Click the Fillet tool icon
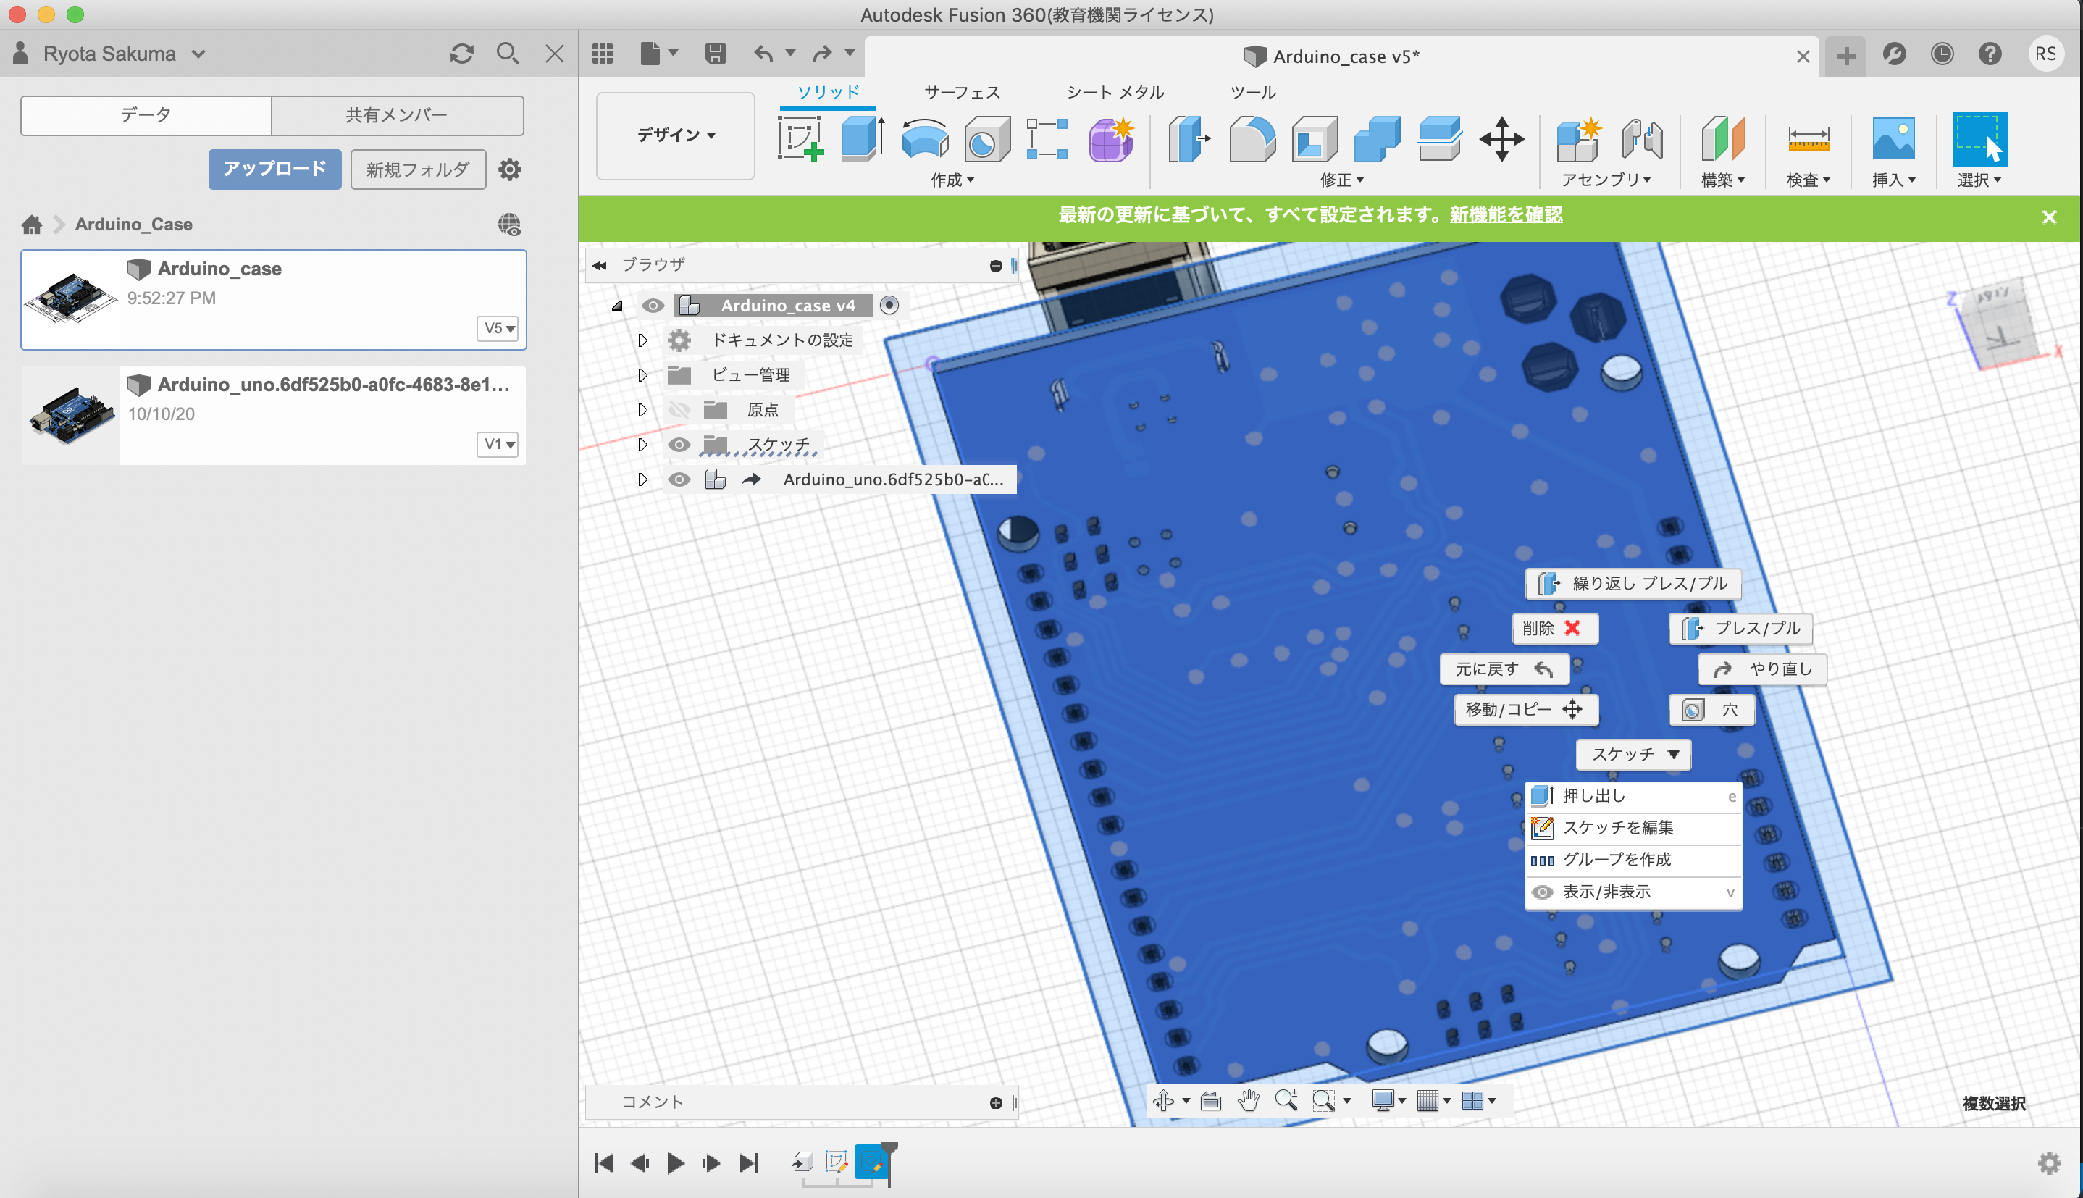Viewport: 2083px width, 1198px height. click(1252, 138)
